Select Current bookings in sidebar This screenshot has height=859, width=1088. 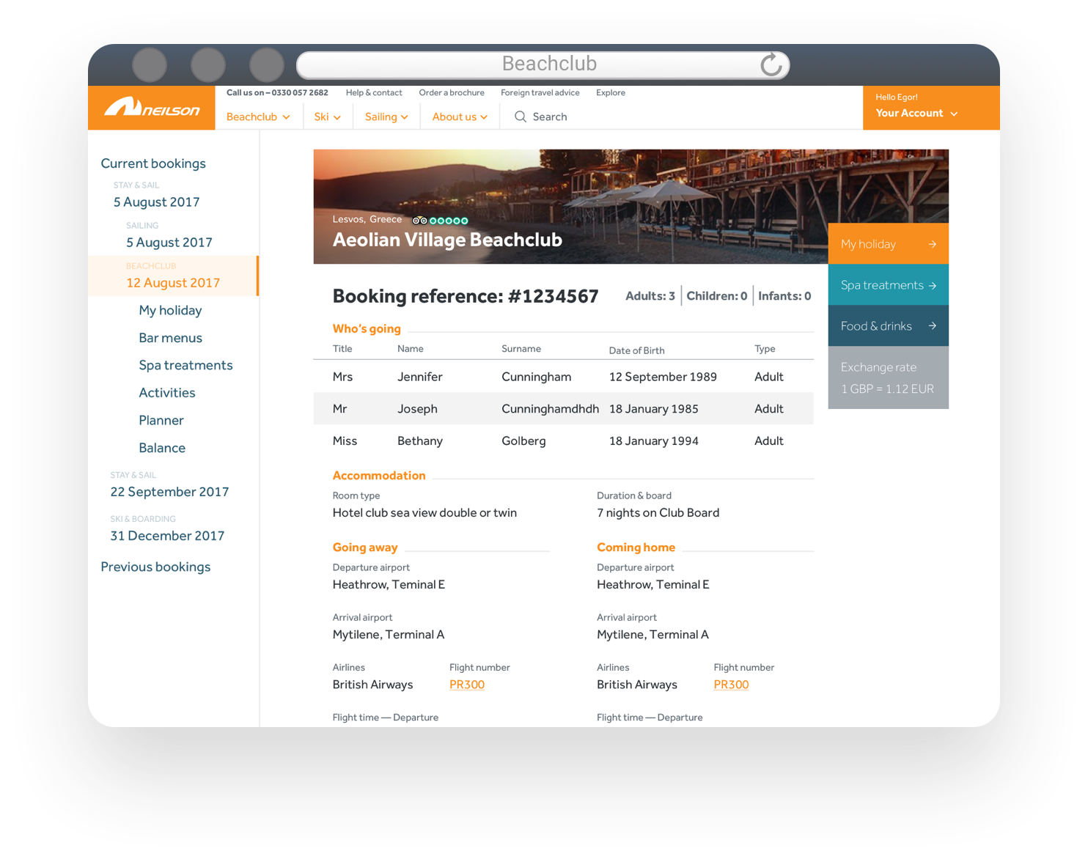coord(153,163)
